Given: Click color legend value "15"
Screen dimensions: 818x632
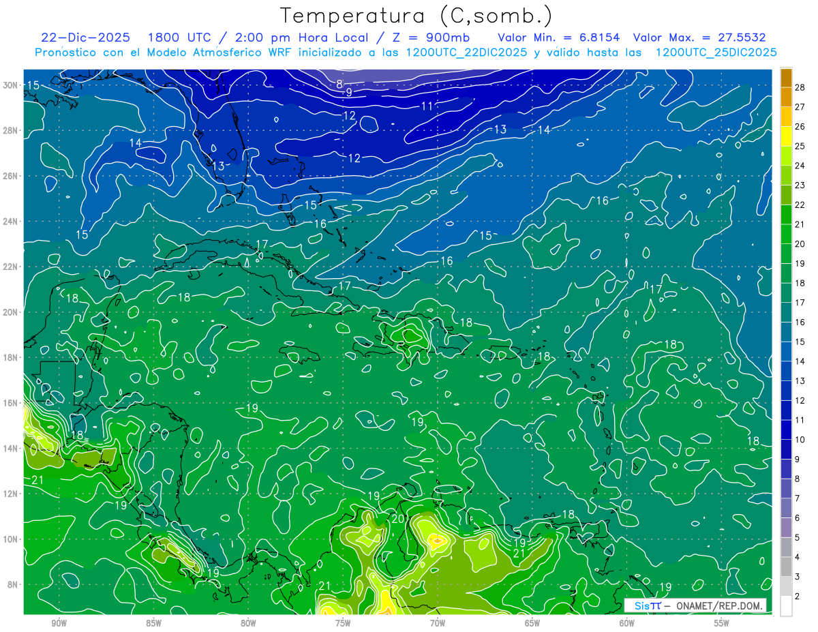Looking at the screenshot, I should point(800,342).
